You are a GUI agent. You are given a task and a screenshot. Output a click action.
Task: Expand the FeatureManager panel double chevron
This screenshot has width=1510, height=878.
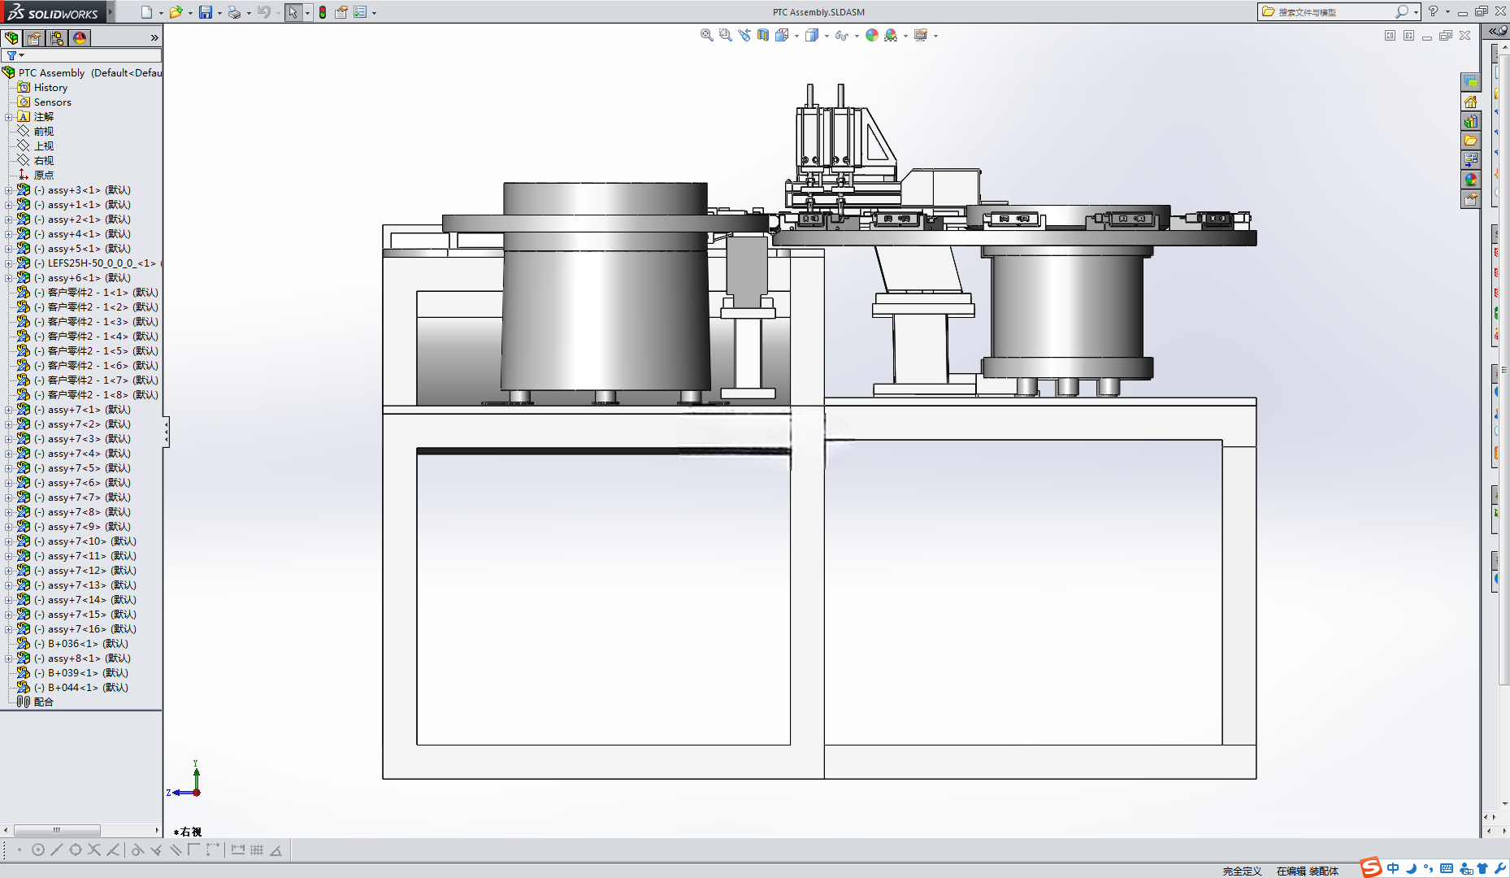[x=154, y=38]
